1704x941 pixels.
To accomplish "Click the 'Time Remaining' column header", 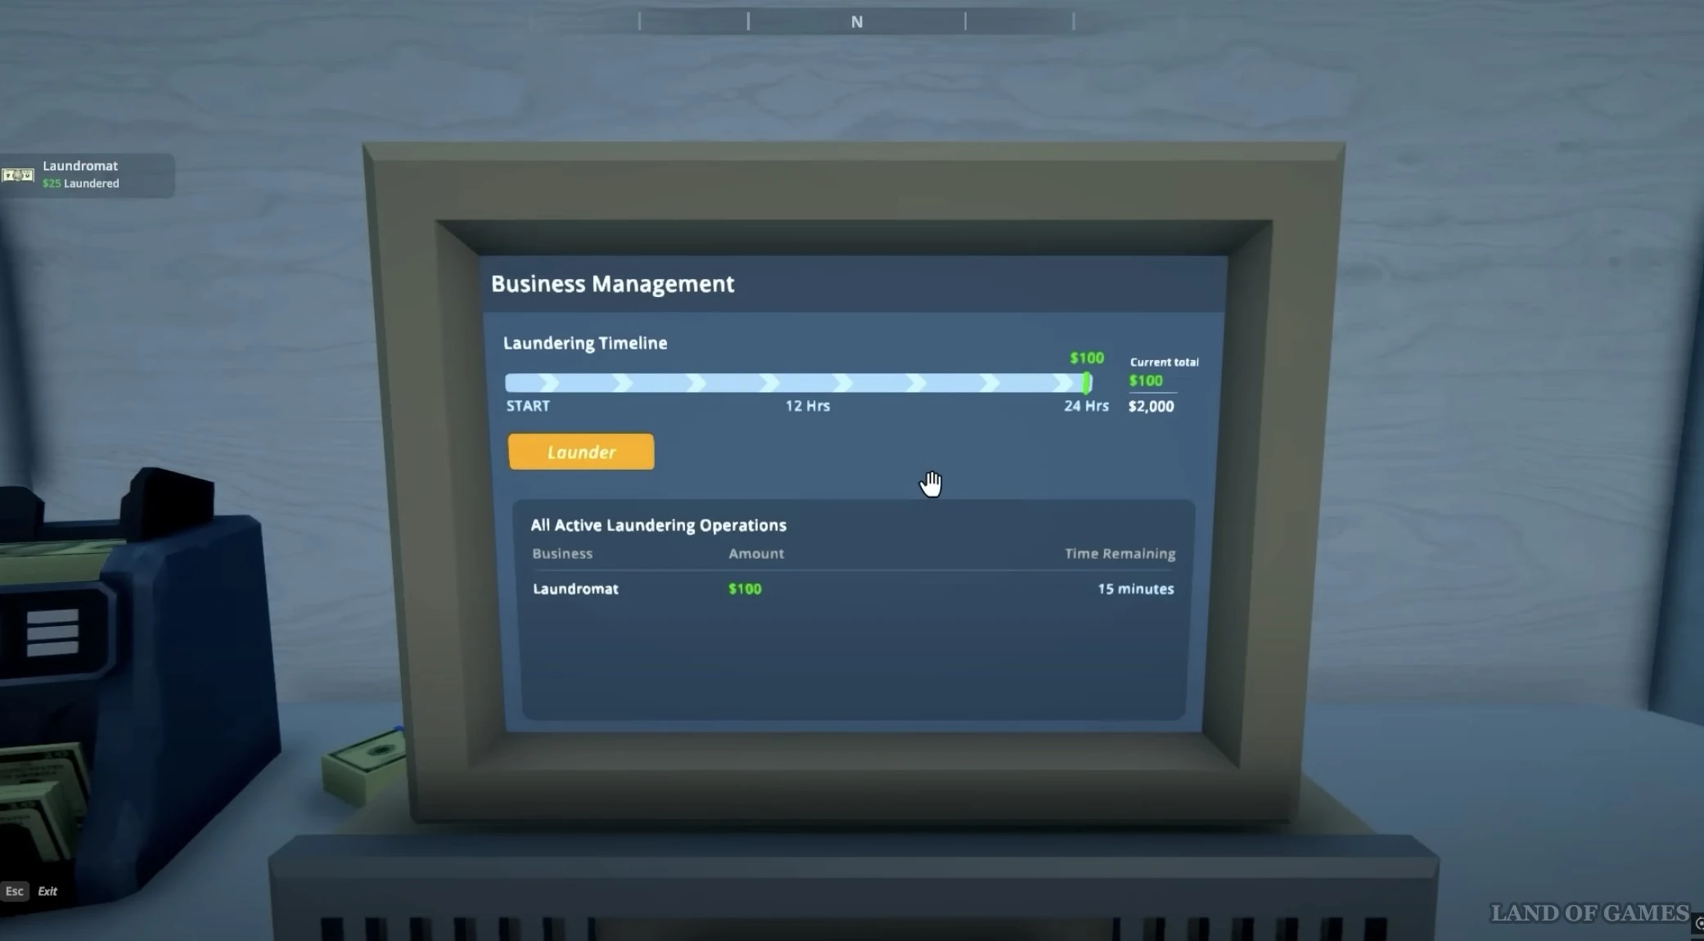I will (x=1120, y=553).
